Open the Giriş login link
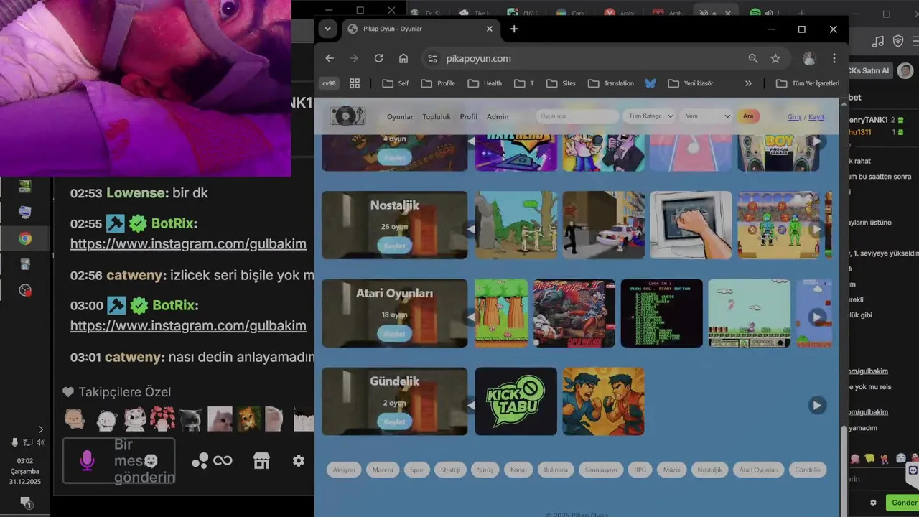The image size is (919, 517). pos(794,116)
